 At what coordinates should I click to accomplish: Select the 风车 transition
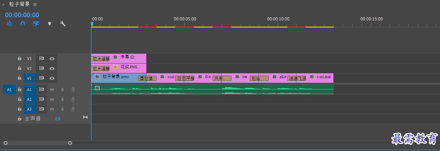click(x=222, y=78)
